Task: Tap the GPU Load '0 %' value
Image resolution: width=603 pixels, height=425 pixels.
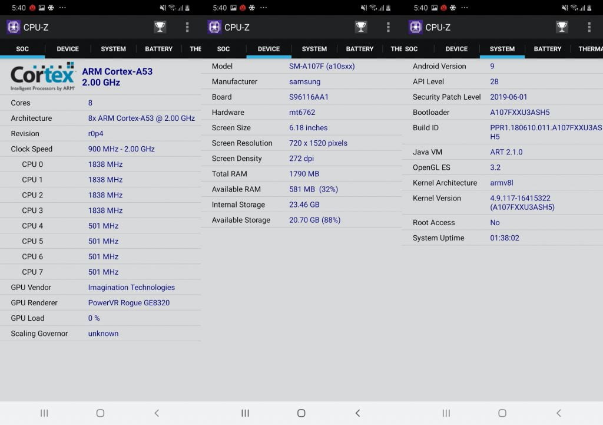Action: (x=94, y=318)
